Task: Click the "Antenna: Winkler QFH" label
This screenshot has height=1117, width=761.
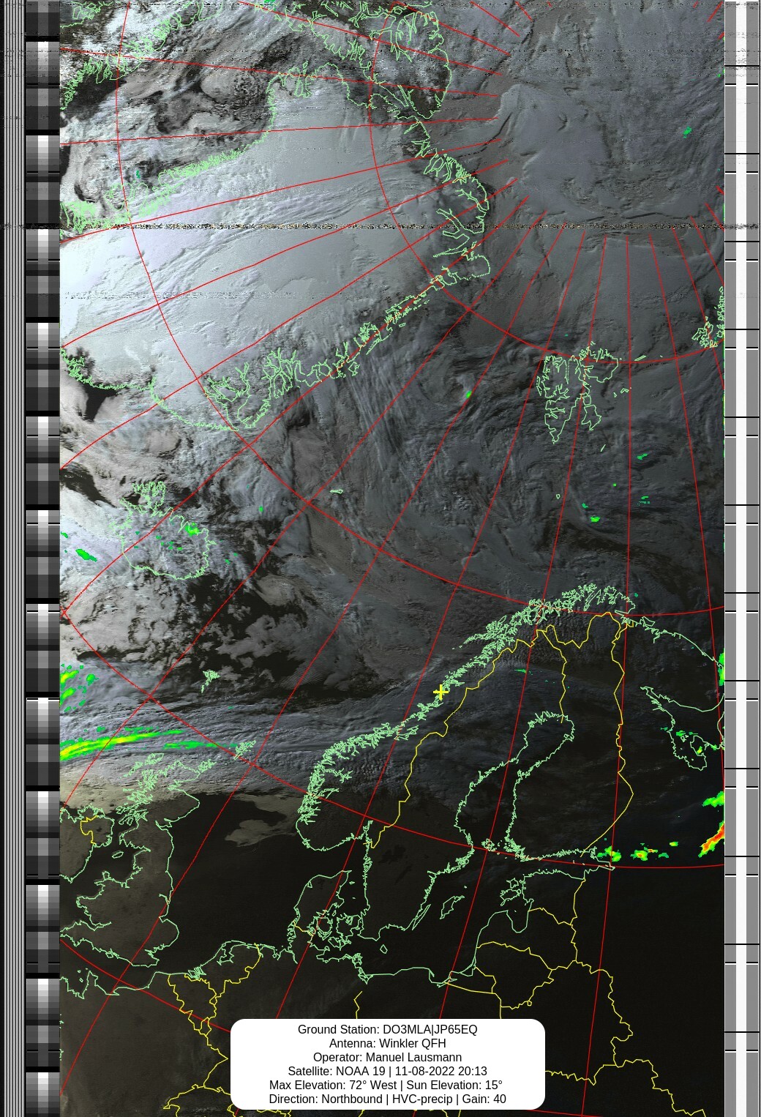Action: (x=387, y=1043)
